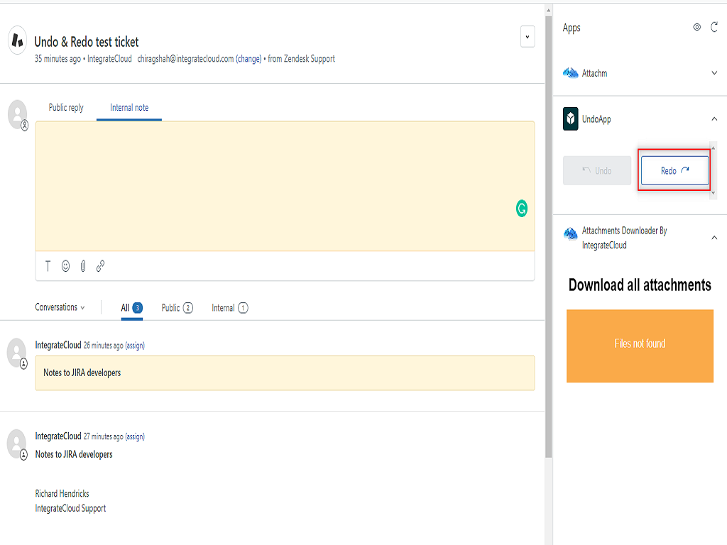Open the ticket options dropdown arrow
Screen dimensions: 727x545
point(528,37)
